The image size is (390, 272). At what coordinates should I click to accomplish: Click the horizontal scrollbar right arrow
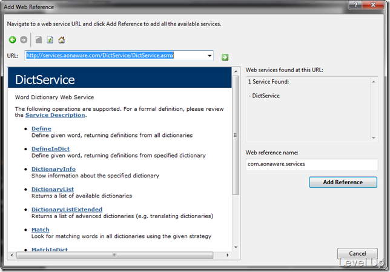(227, 255)
